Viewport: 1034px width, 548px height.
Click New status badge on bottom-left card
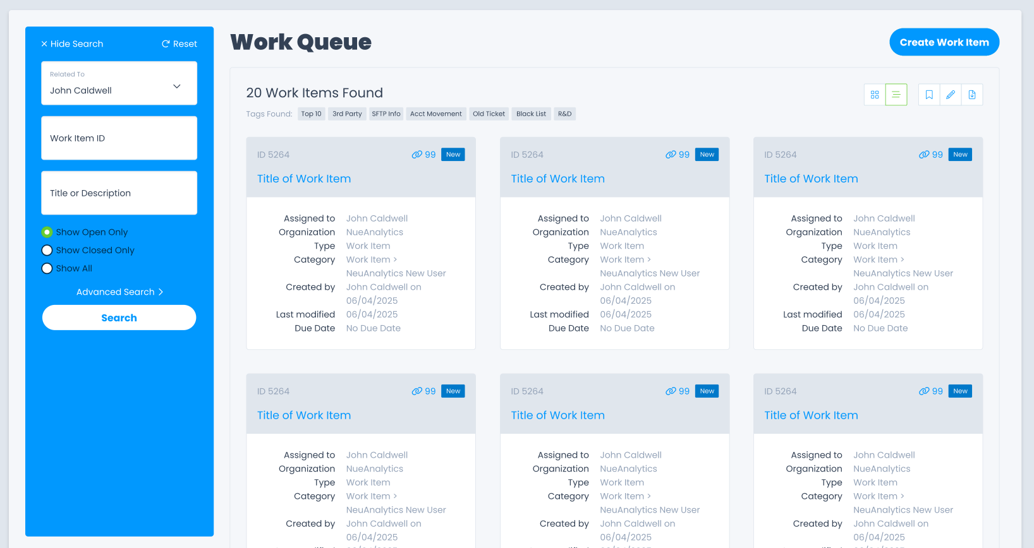tap(453, 391)
